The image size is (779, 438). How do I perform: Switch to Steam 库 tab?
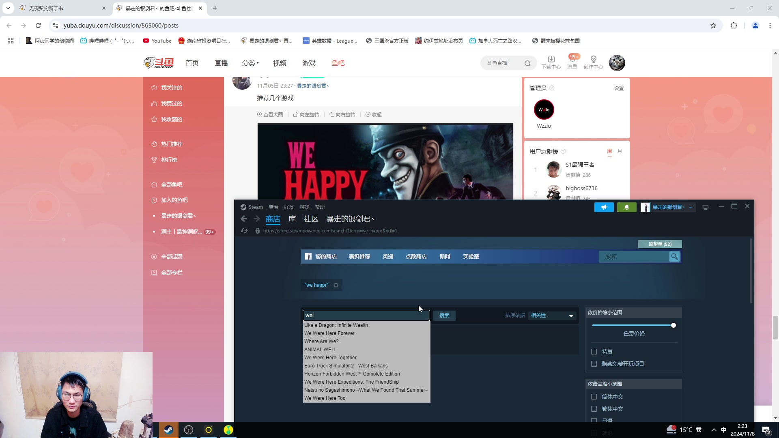pyautogui.click(x=292, y=219)
